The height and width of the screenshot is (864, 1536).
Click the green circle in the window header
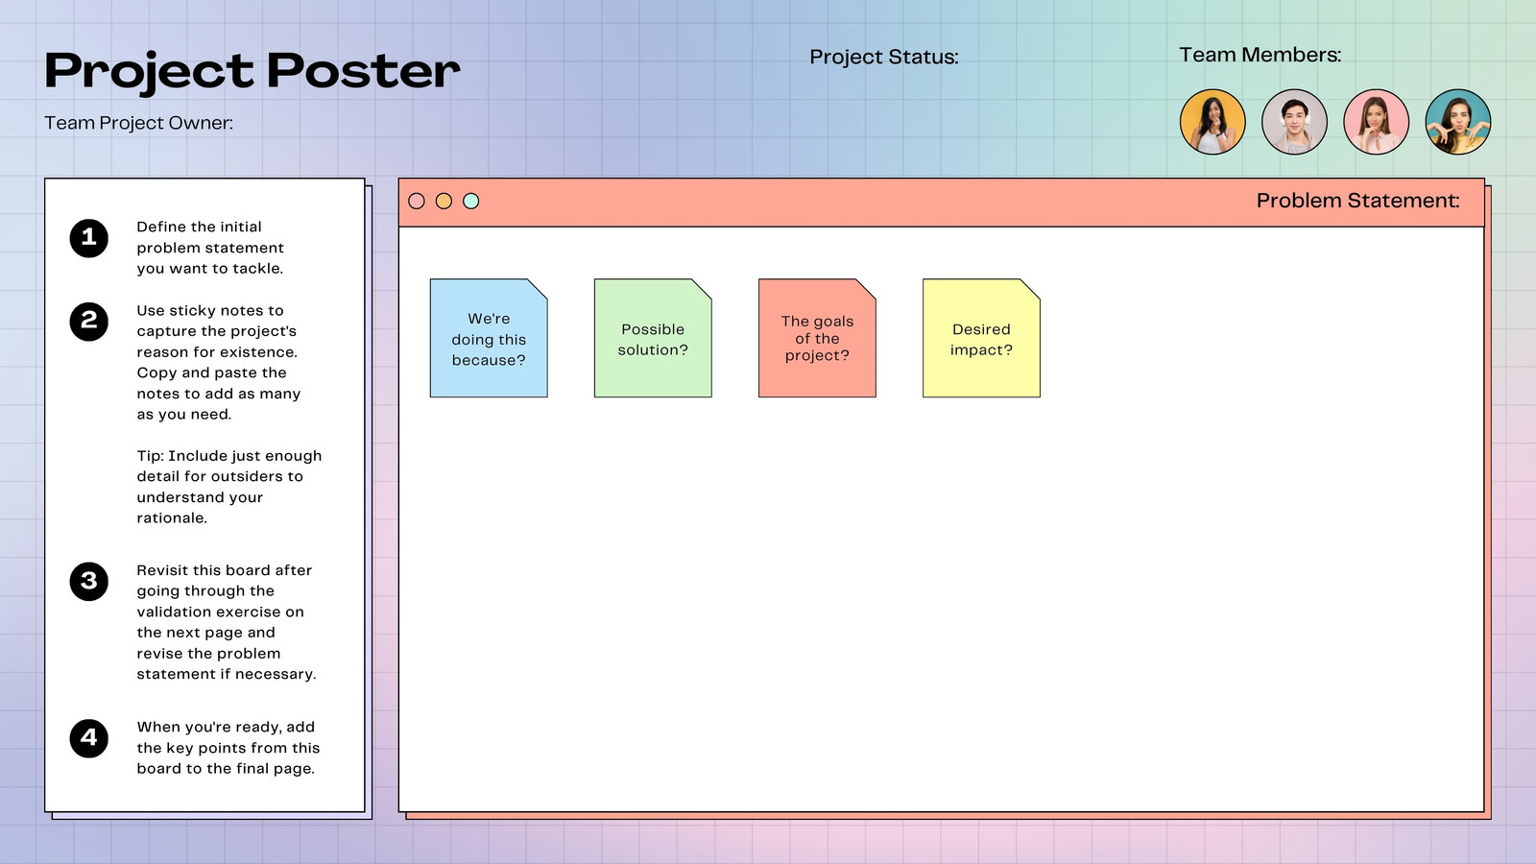(x=471, y=201)
